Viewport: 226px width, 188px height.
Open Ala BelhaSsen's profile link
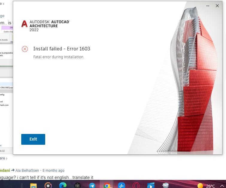(x=27, y=171)
